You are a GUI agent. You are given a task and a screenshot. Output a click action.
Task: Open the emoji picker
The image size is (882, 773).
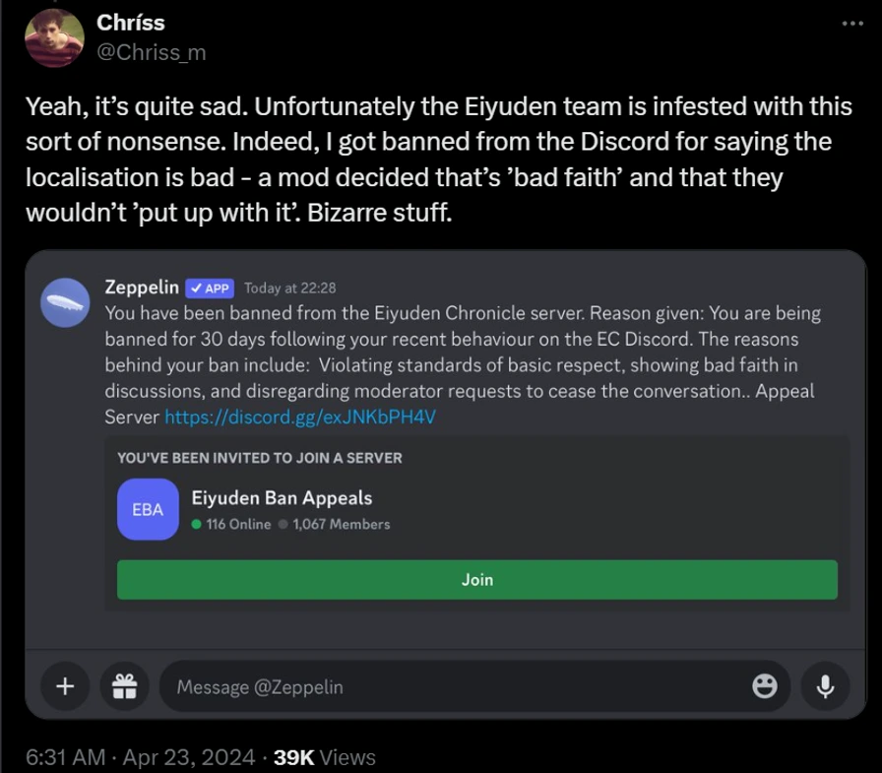point(766,686)
